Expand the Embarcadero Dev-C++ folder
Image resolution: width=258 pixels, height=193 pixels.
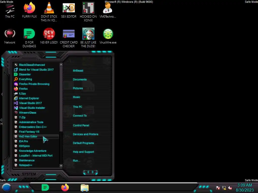(36, 127)
